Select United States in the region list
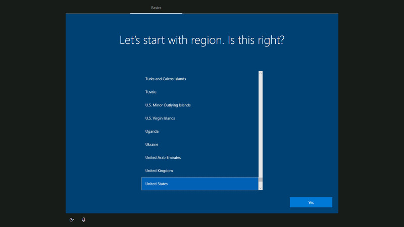Image resolution: width=404 pixels, height=227 pixels. pos(199,184)
